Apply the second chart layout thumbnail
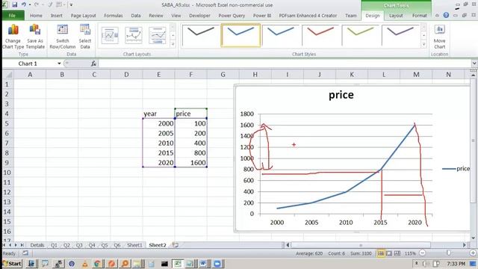This screenshot has height=269, width=478. click(x=134, y=35)
